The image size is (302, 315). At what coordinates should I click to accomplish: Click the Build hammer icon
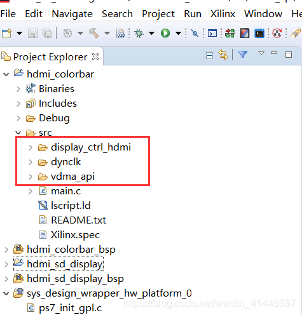[94, 33]
